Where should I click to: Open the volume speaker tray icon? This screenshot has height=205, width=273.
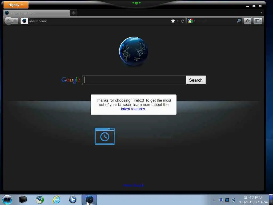234,200
